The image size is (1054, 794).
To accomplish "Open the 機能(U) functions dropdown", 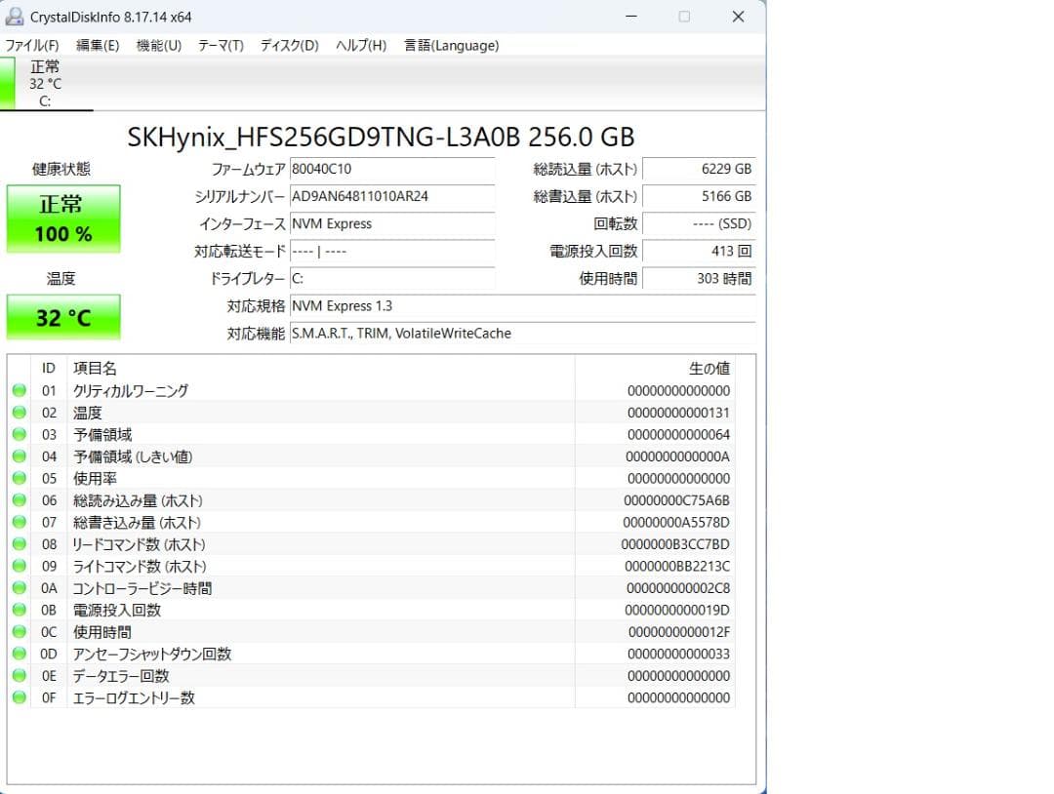I will (157, 45).
